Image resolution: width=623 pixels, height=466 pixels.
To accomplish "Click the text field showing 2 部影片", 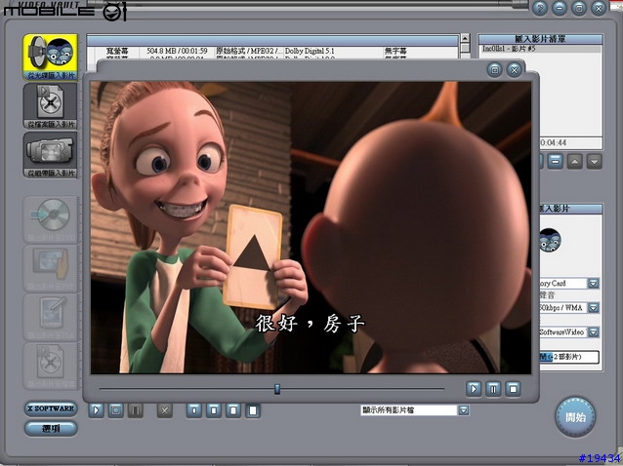I will 569,357.
